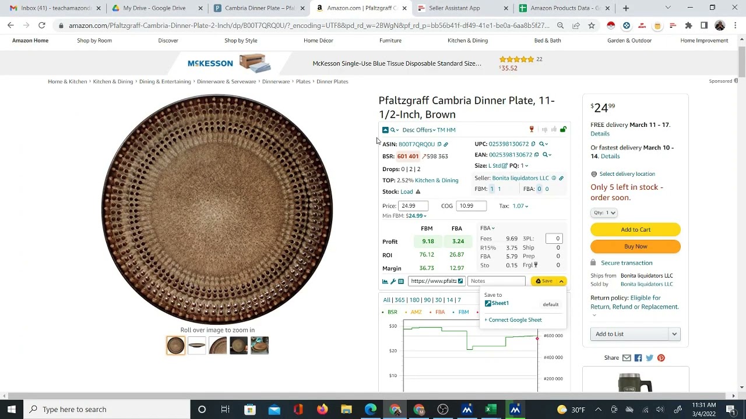Open the FBA fees type dropdown
Viewport: 746px width, 419px height.
[487, 228]
